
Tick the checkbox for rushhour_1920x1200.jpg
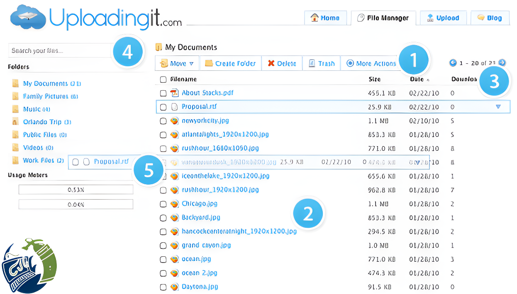163,190
